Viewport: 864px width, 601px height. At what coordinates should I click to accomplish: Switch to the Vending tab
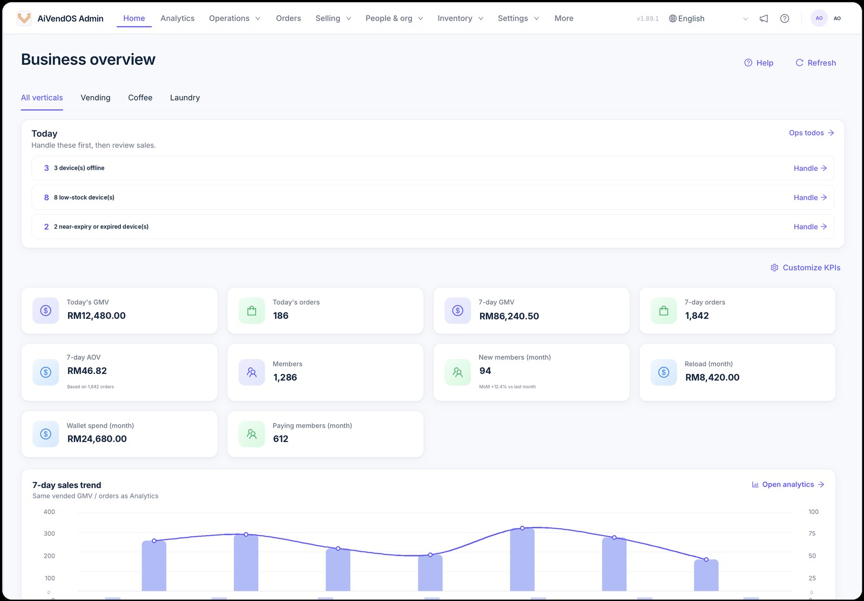click(x=96, y=98)
